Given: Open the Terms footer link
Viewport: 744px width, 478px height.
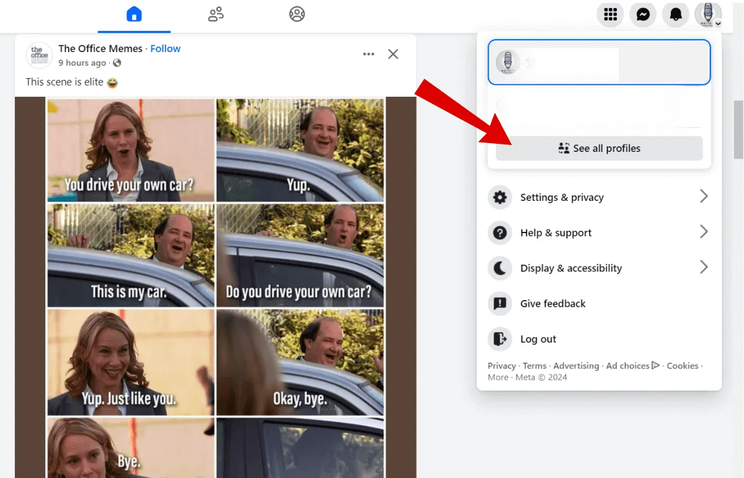Looking at the screenshot, I should pyautogui.click(x=534, y=366).
